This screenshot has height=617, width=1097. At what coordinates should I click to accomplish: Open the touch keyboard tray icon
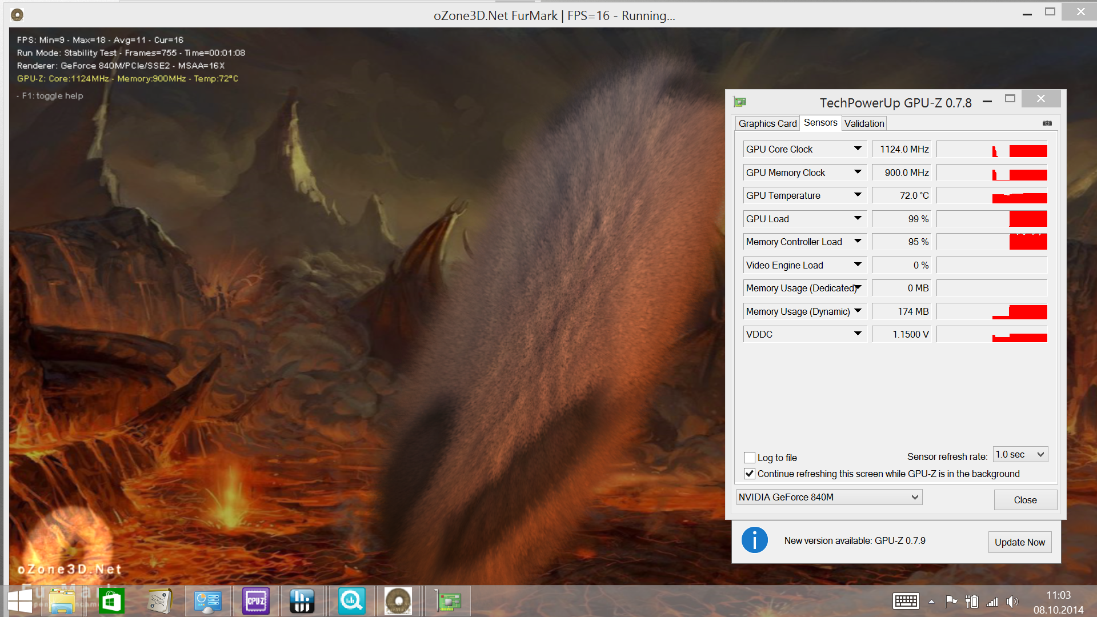pos(906,601)
